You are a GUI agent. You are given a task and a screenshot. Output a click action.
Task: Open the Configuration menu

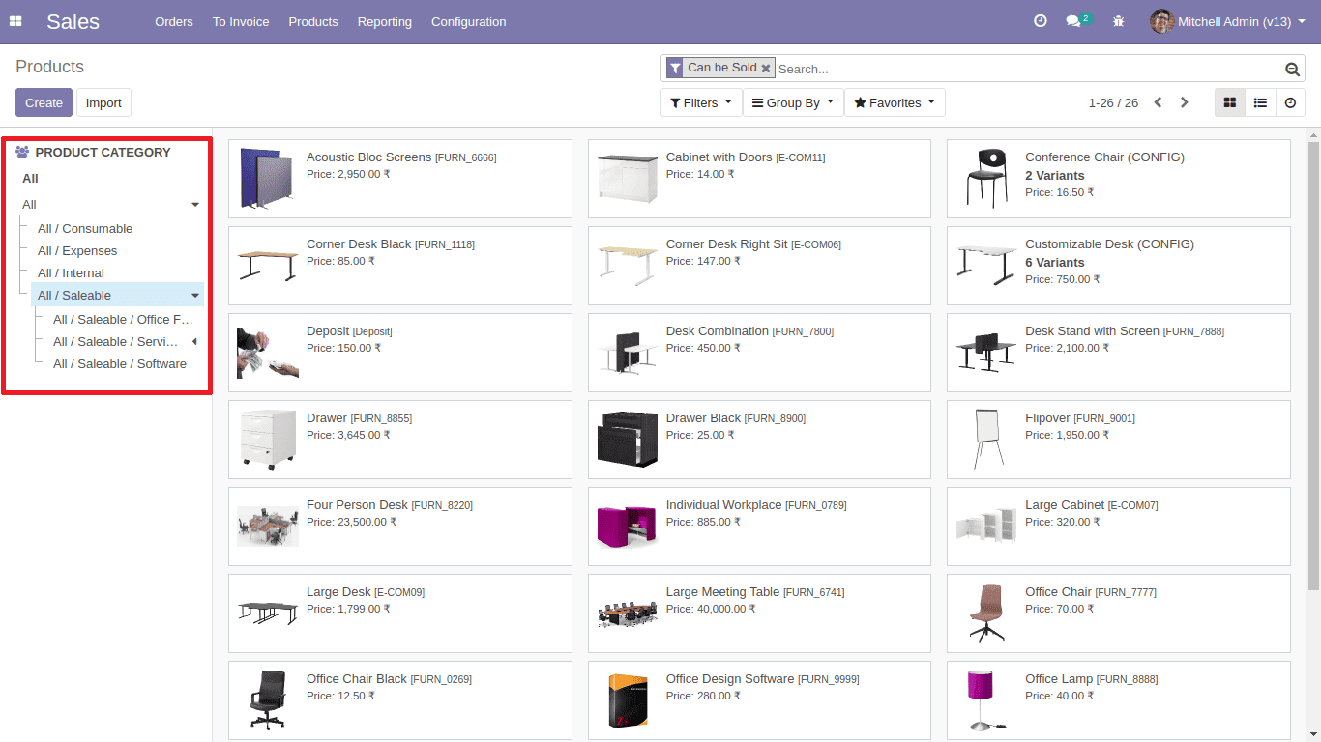tap(469, 21)
